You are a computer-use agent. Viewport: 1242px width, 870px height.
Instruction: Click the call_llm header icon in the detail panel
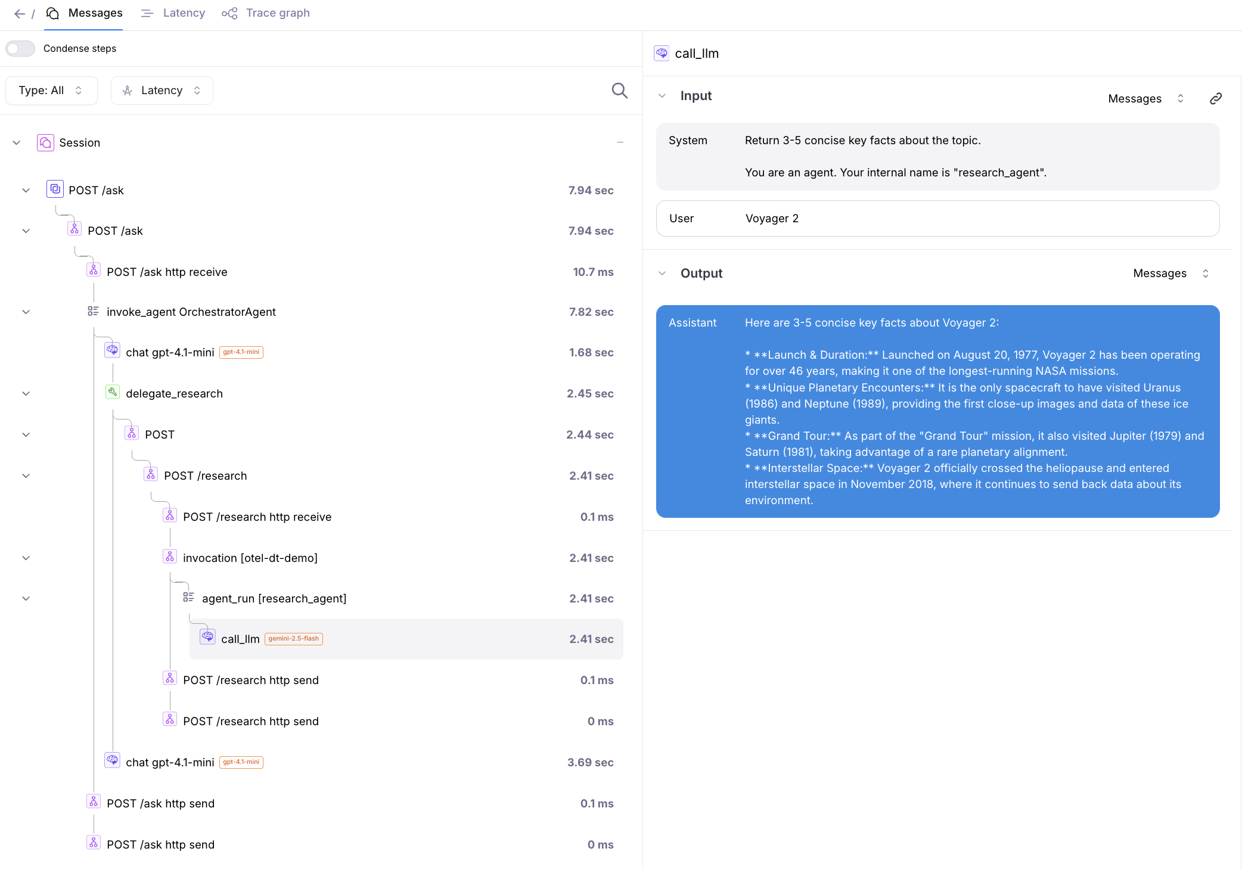tap(662, 53)
